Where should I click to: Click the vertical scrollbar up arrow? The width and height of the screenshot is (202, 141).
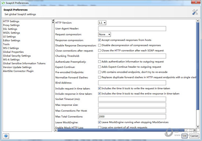click(x=198, y=21)
